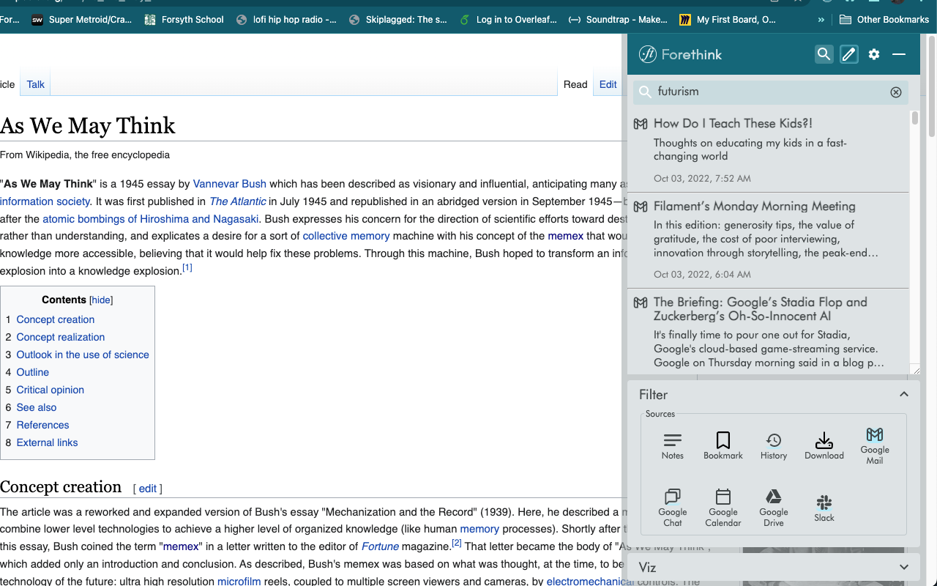Click Gmail icon beside How Do I Teach

pyautogui.click(x=641, y=124)
